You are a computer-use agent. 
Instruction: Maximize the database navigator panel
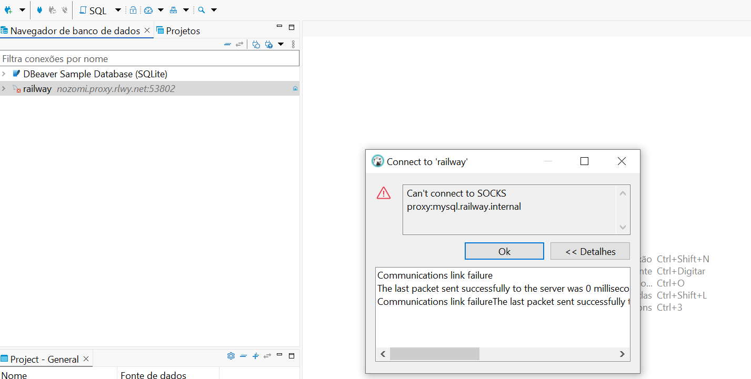pos(292,27)
